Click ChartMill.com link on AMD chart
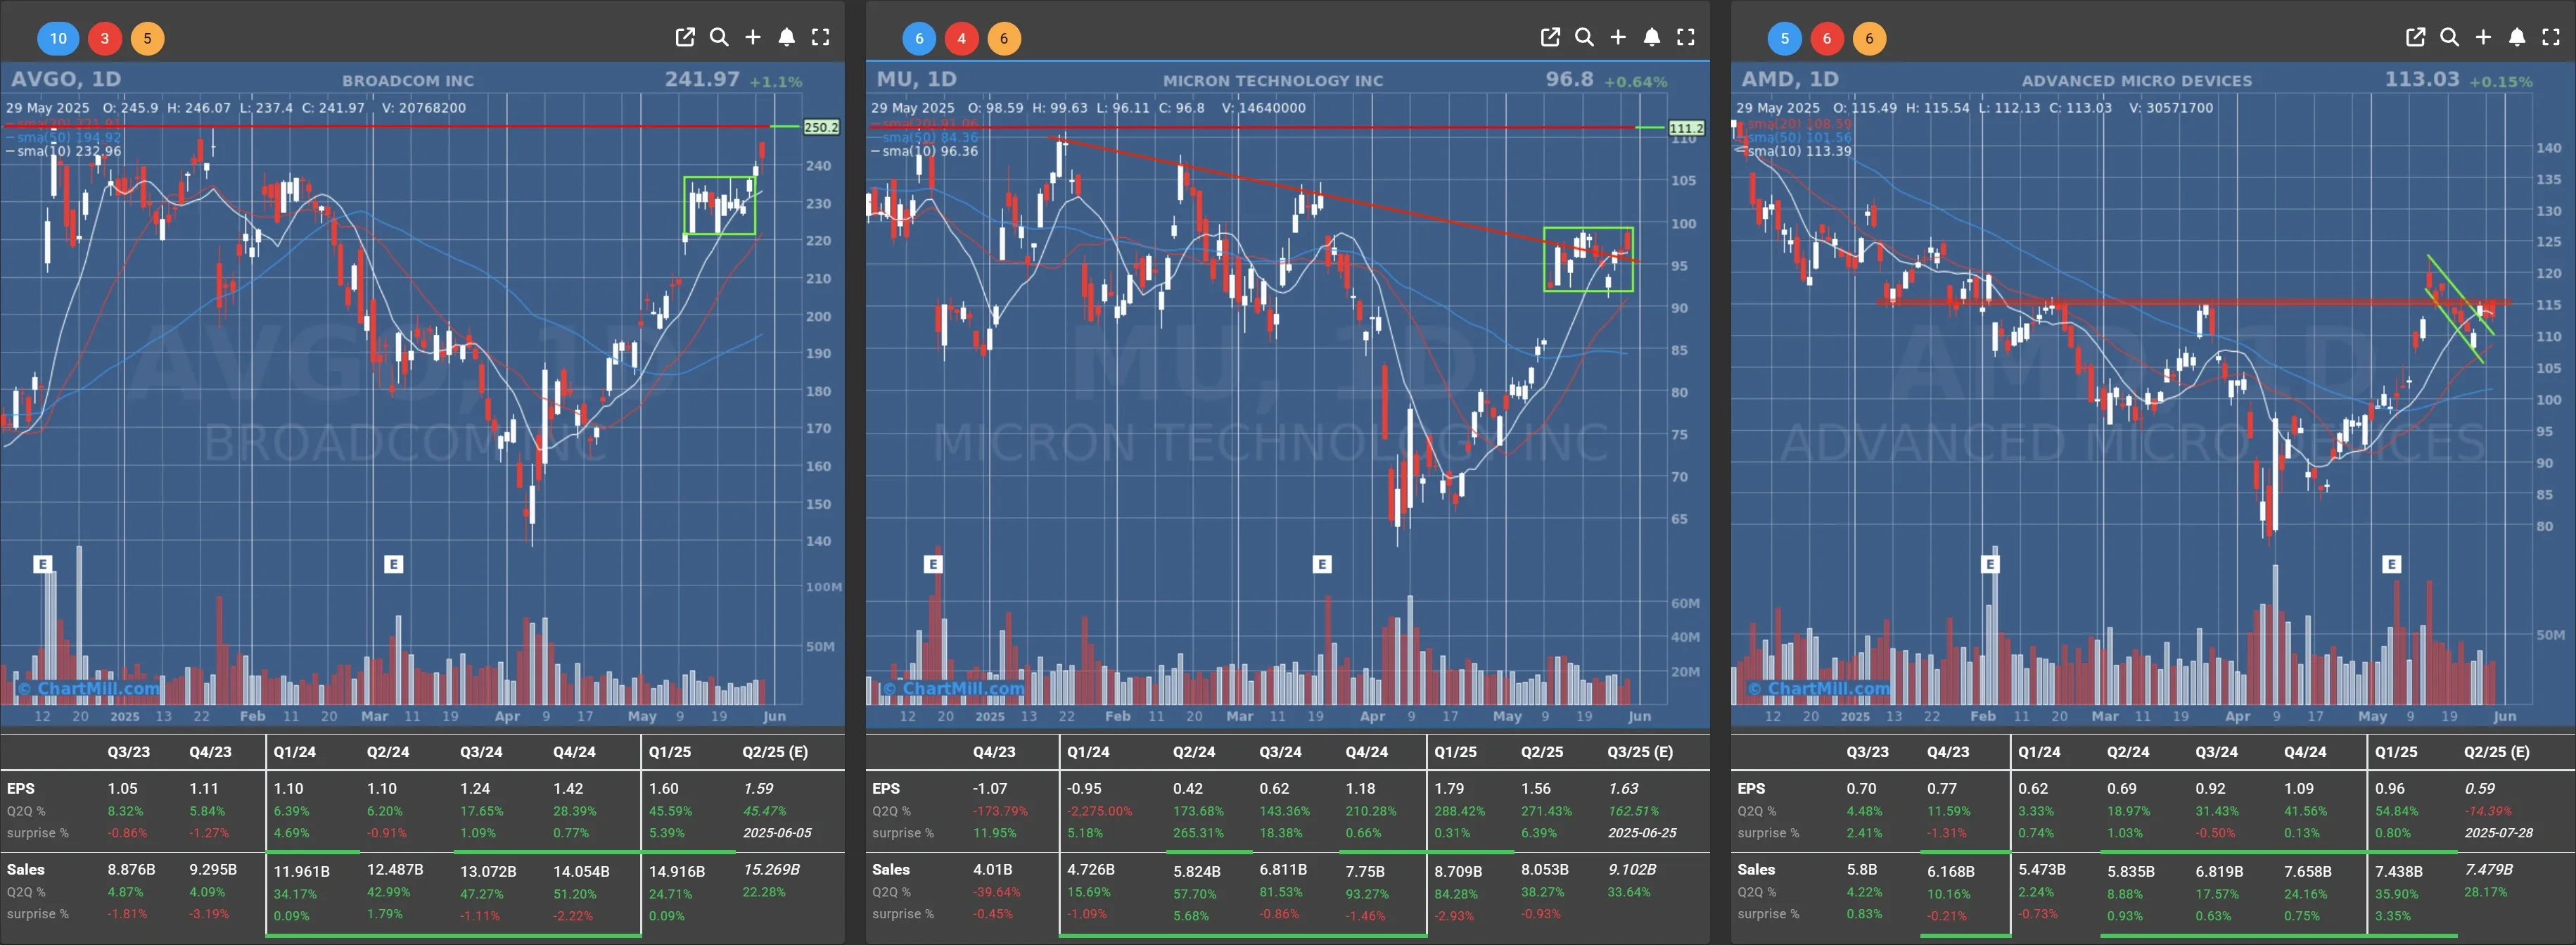 tap(1818, 688)
